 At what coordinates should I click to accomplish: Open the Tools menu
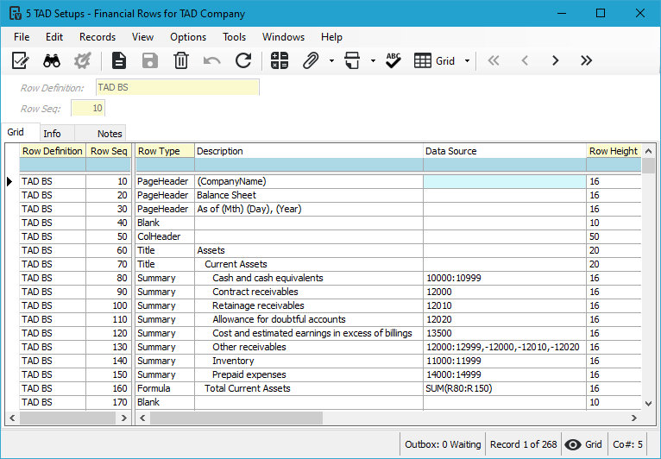point(235,37)
